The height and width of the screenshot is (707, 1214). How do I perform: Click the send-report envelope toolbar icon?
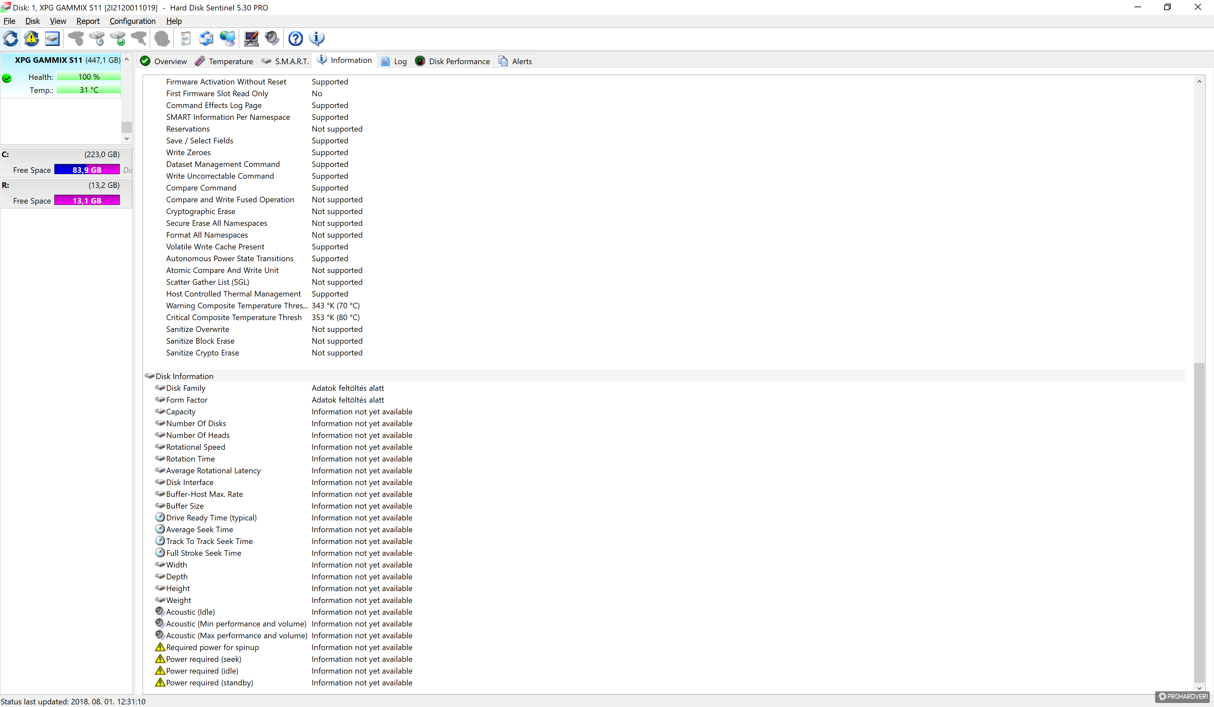point(207,39)
